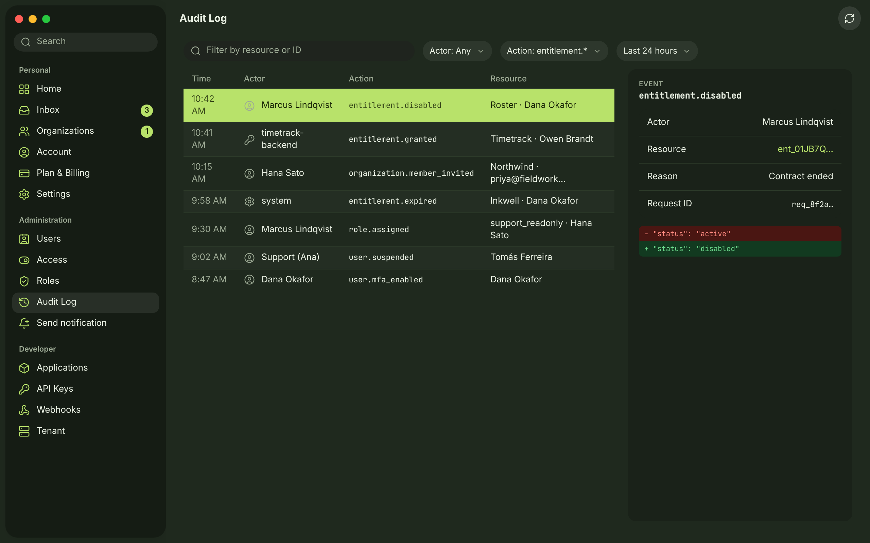Click the Organizations people icon
870x543 pixels.
click(24, 131)
